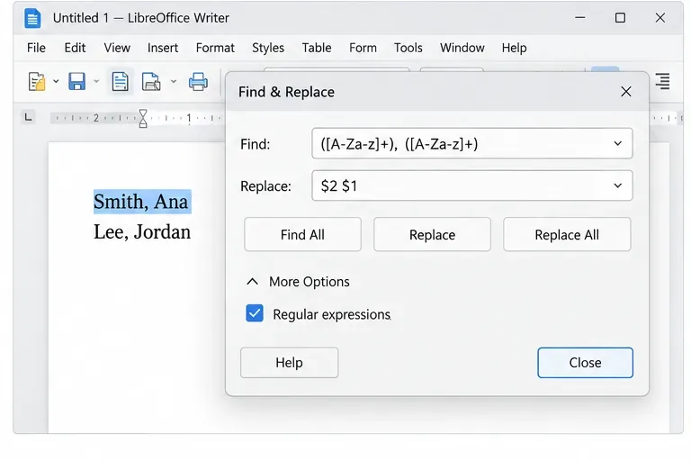Close the LibreOffice Writer window
The height and width of the screenshot is (461, 691).
[x=660, y=18]
